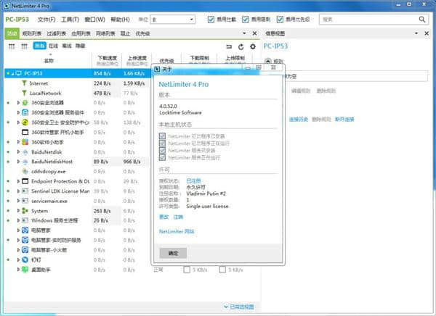Click the 确定 button in About dialog

click(173, 254)
